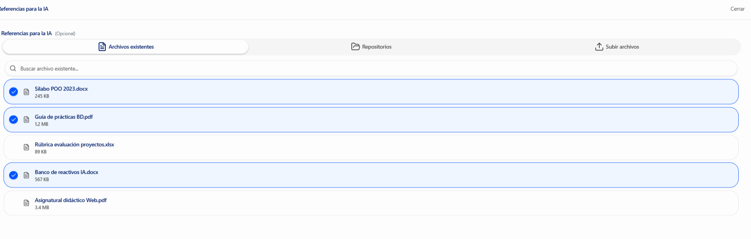Uncheck the Sílabo POO 2023.docx checkmark
The height and width of the screenshot is (239, 751).
tap(13, 92)
